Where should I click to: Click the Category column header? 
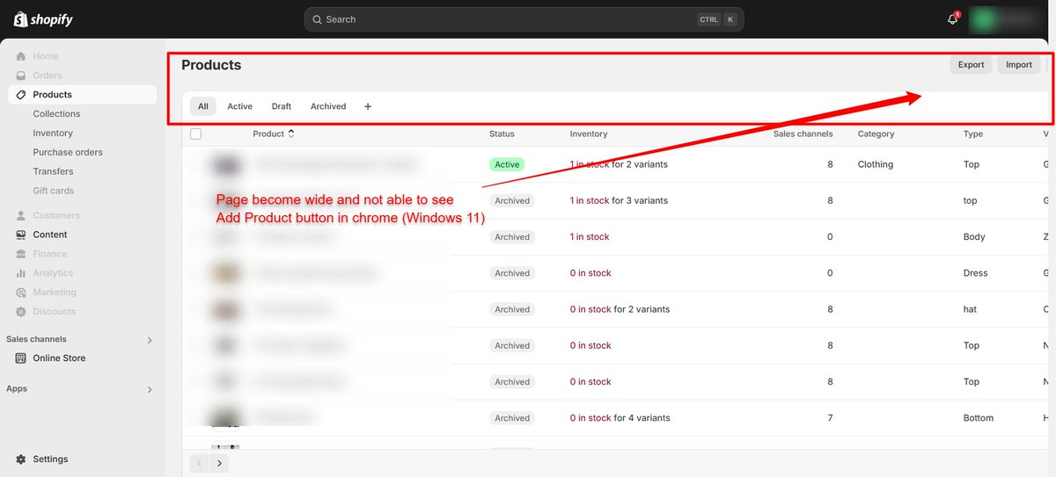tap(876, 134)
